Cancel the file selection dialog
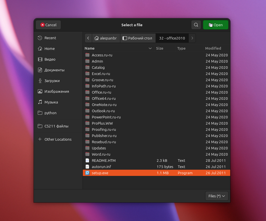This screenshot has height=221, width=266. point(48,25)
